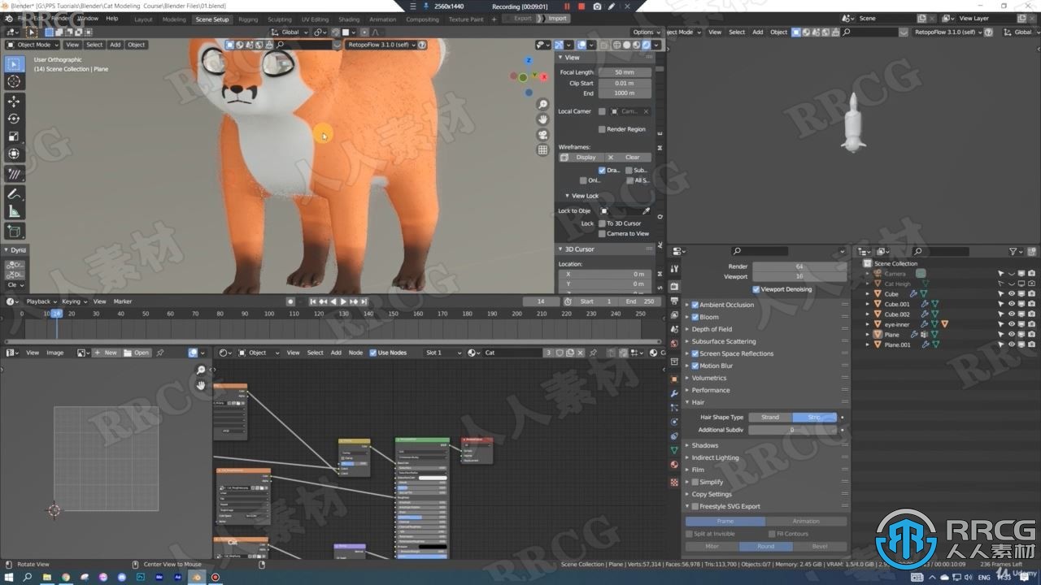Click the viewport zoom magnifier icon

pyautogui.click(x=542, y=105)
